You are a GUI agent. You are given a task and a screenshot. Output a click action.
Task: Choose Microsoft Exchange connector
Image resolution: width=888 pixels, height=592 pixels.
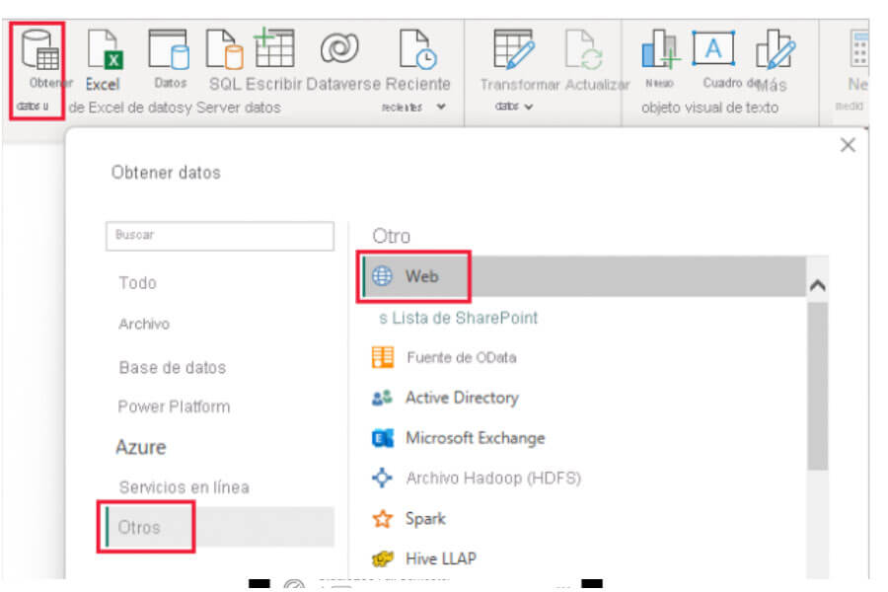476,438
